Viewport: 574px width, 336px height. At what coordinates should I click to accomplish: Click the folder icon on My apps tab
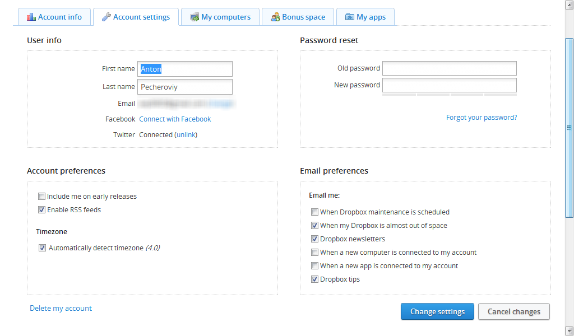(350, 17)
